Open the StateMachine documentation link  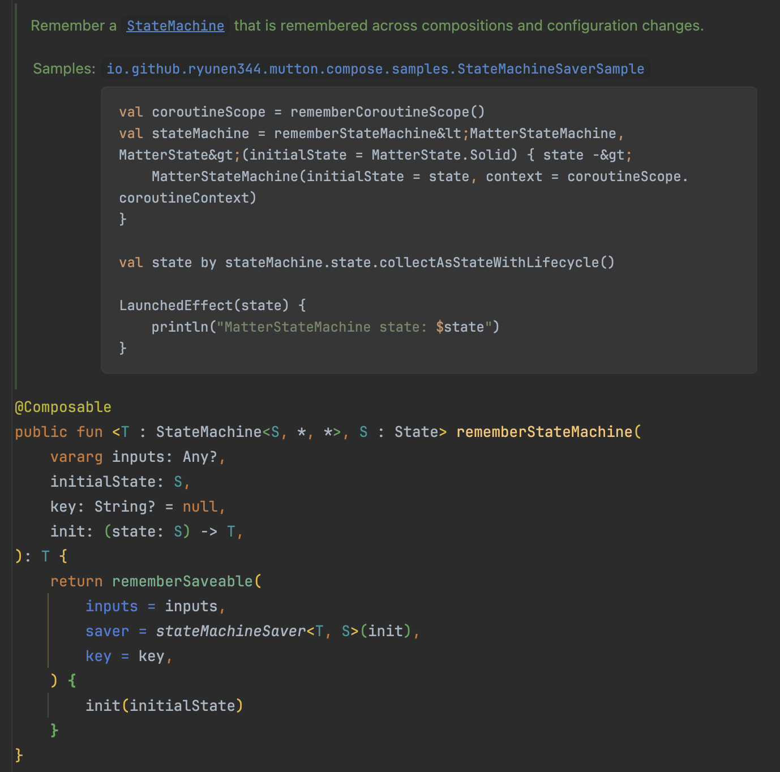(174, 25)
